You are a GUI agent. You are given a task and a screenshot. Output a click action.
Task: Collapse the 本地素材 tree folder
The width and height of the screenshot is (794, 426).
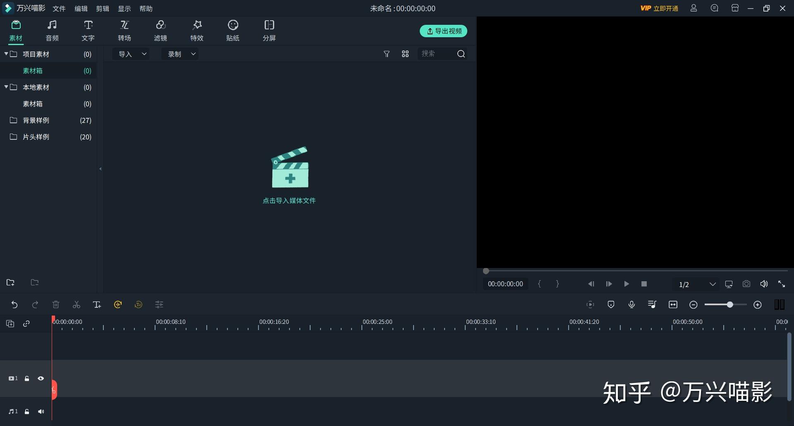[x=6, y=87]
